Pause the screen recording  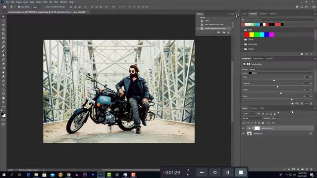point(228,173)
